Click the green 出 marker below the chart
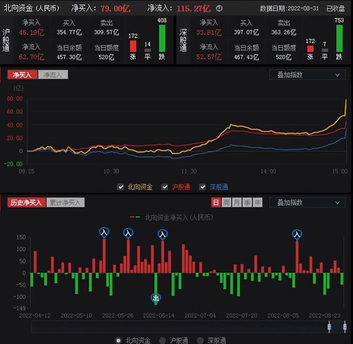The height and width of the screenshot is (344, 353). [x=156, y=299]
